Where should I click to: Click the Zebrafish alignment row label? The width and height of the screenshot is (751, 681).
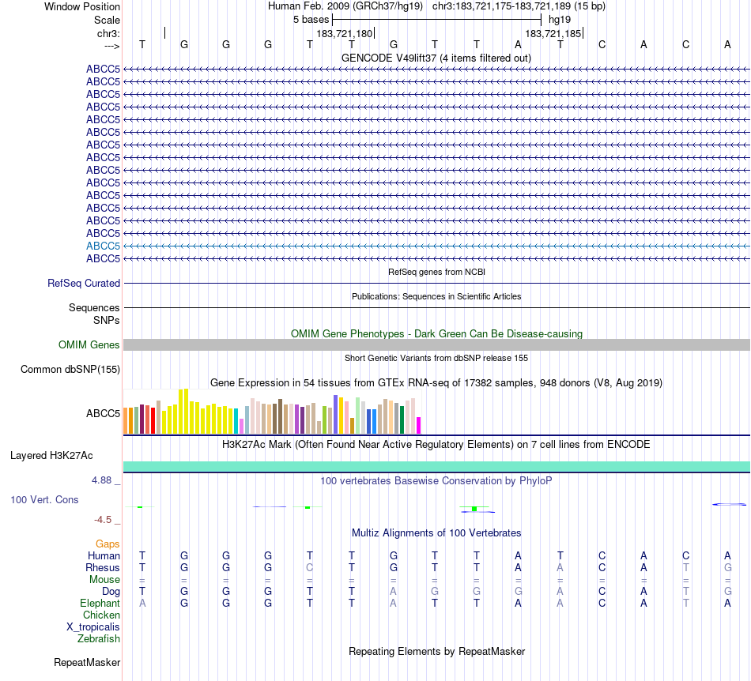99,638
